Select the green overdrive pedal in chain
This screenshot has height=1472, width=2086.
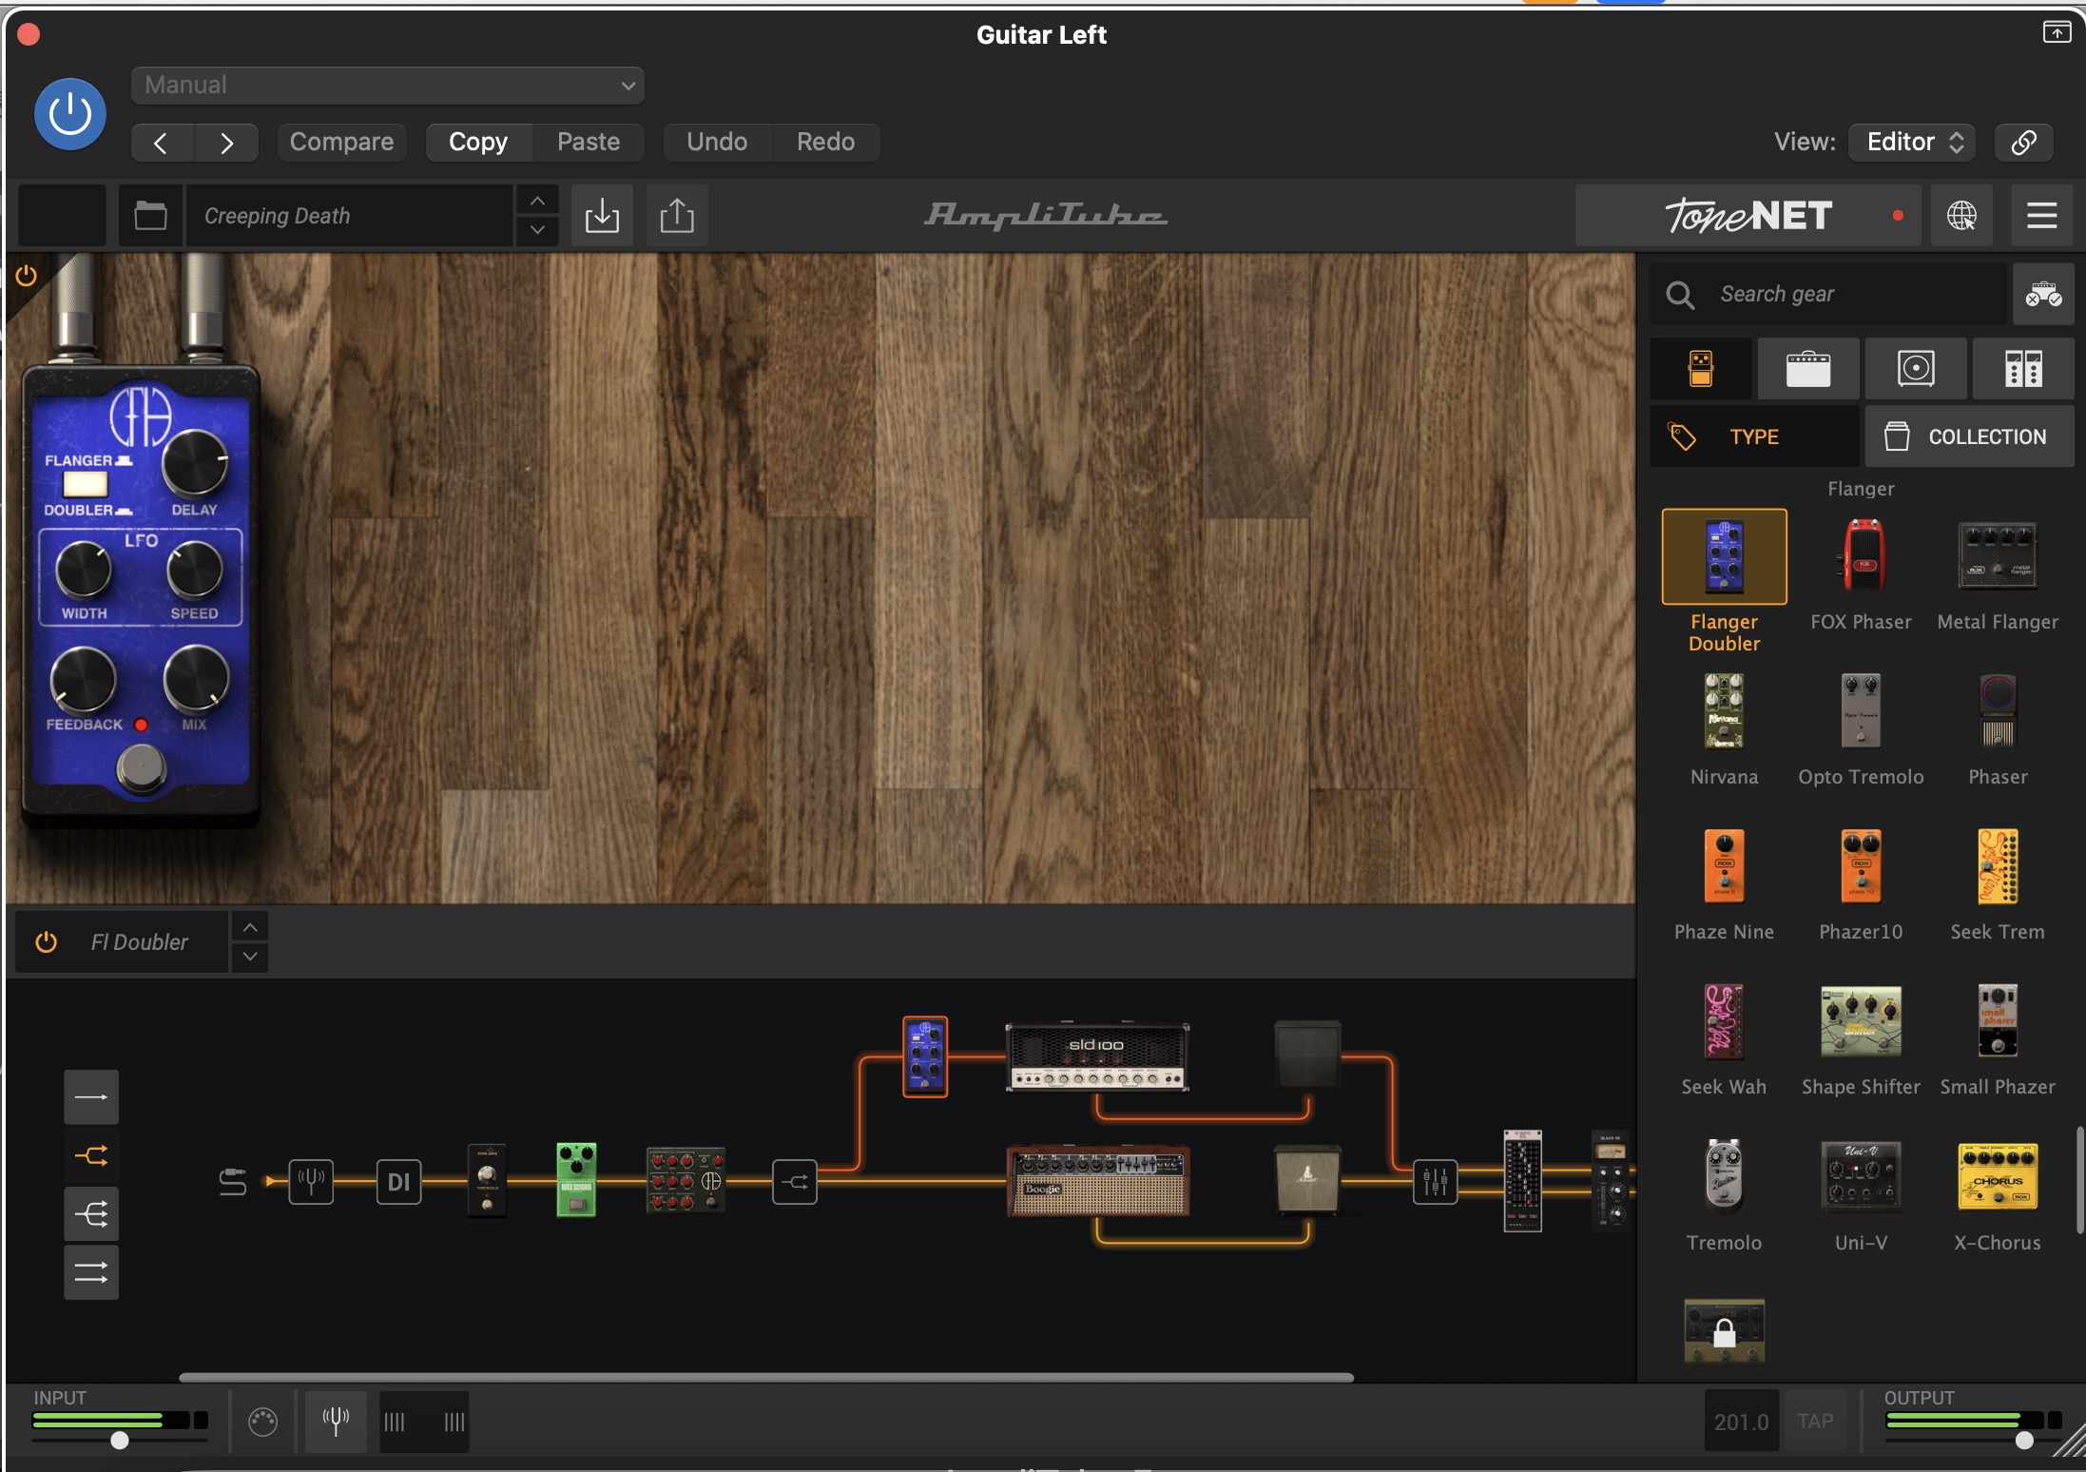coord(576,1180)
